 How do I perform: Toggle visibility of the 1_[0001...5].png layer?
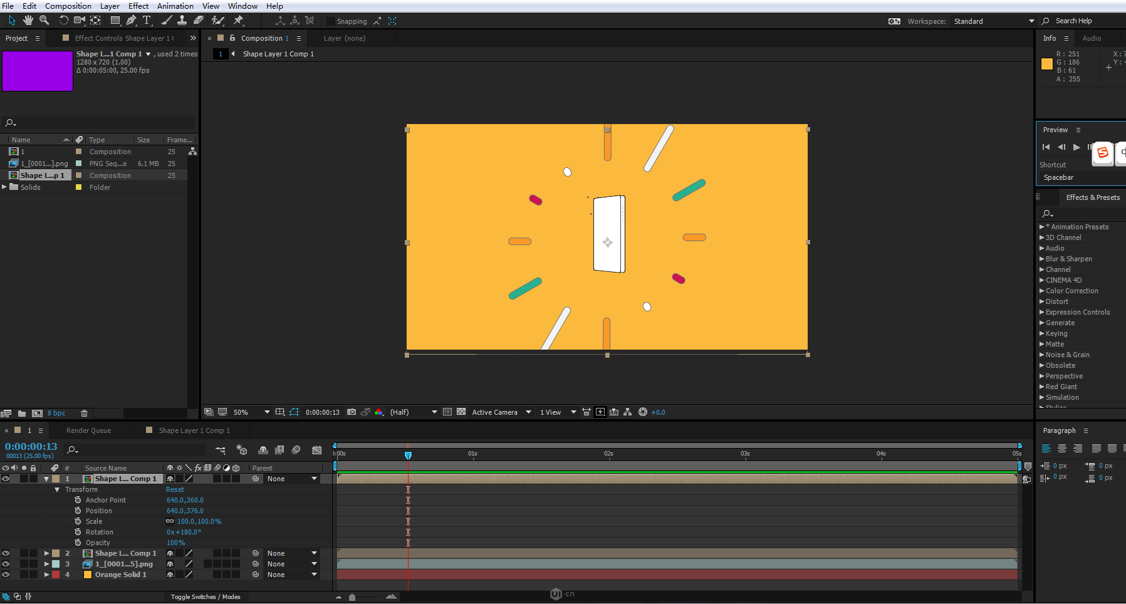[6, 564]
